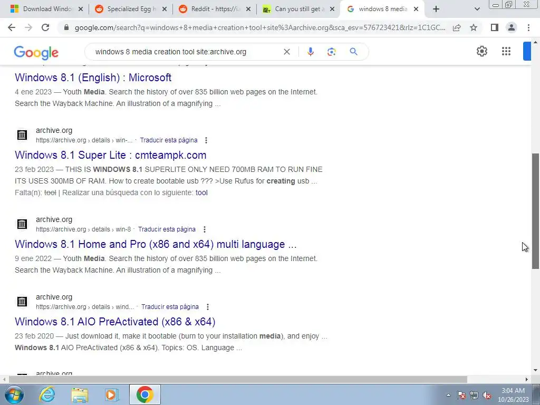This screenshot has height=405, width=540.
Task: Show hidden system tray icons
Action: (x=448, y=395)
